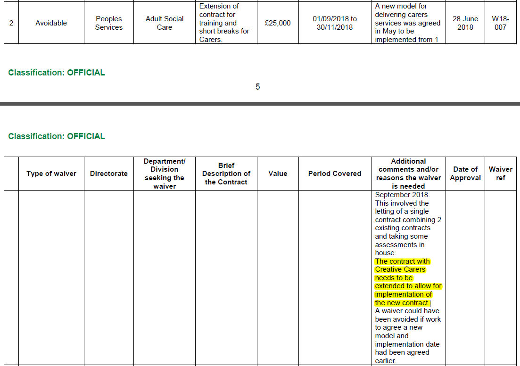
Task: Click 'A waiver could have been avoided' paragraph
Action: 408,336
